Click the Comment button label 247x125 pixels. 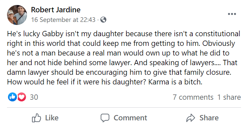click(130, 118)
